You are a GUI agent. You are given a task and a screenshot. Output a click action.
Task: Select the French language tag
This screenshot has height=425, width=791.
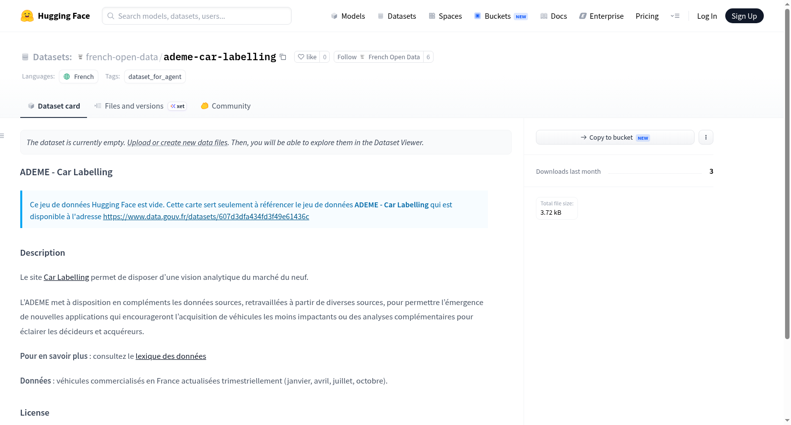click(x=79, y=77)
